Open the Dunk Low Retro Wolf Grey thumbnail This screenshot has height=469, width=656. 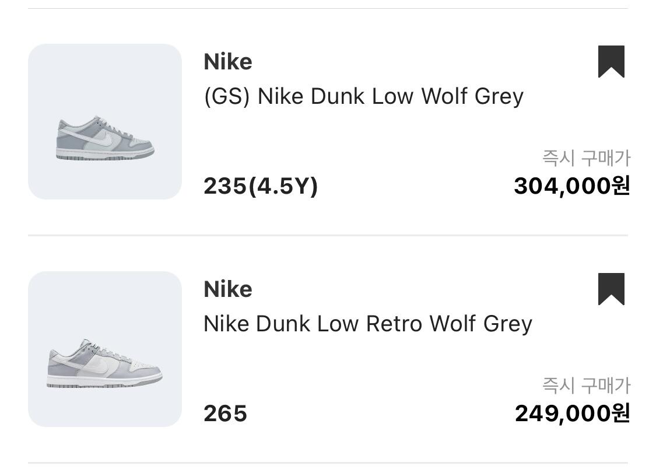(105, 349)
